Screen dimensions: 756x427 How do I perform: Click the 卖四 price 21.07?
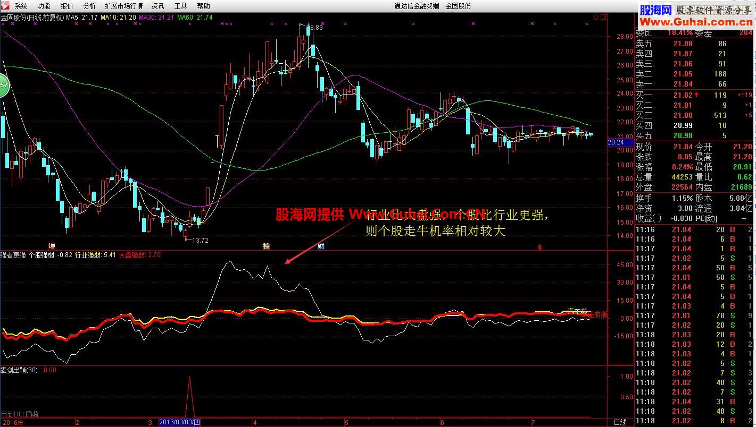click(x=683, y=54)
